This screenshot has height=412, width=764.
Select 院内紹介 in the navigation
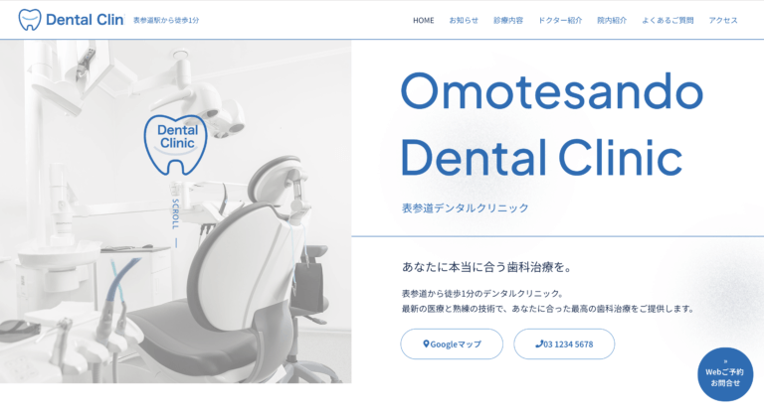[x=612, y=20]
